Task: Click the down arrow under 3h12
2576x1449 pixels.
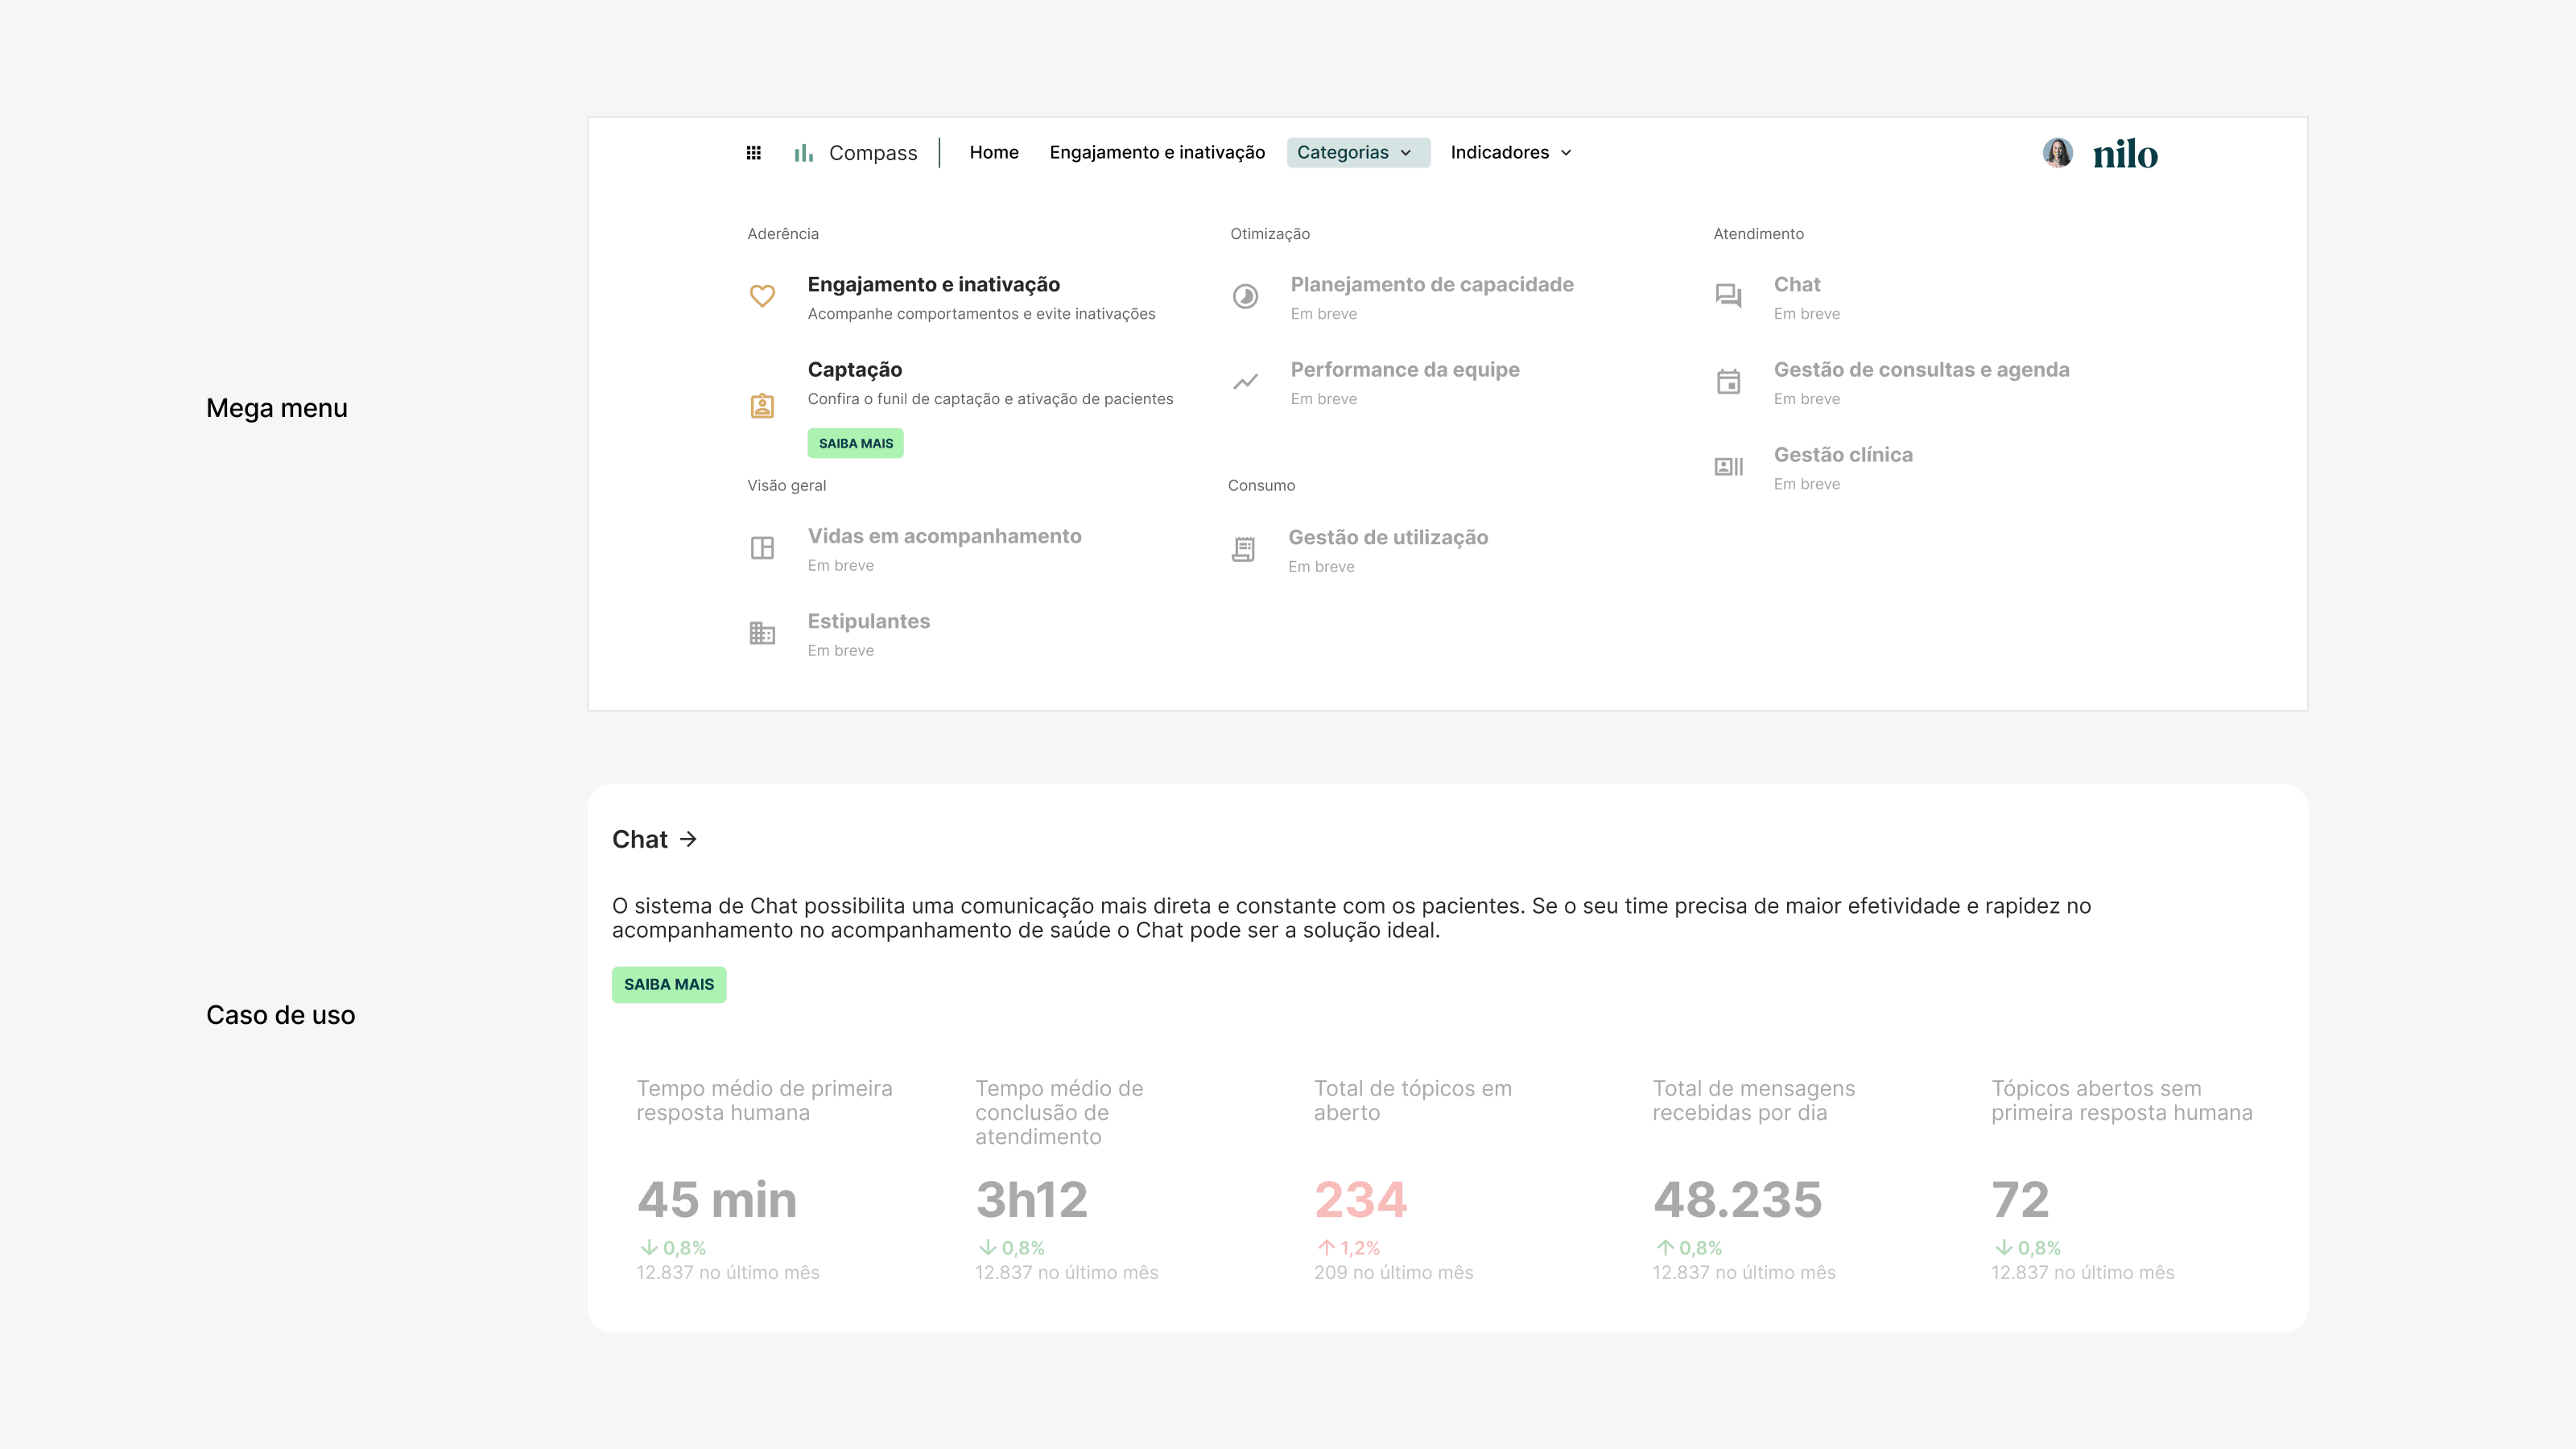Action: (988, 1247)
